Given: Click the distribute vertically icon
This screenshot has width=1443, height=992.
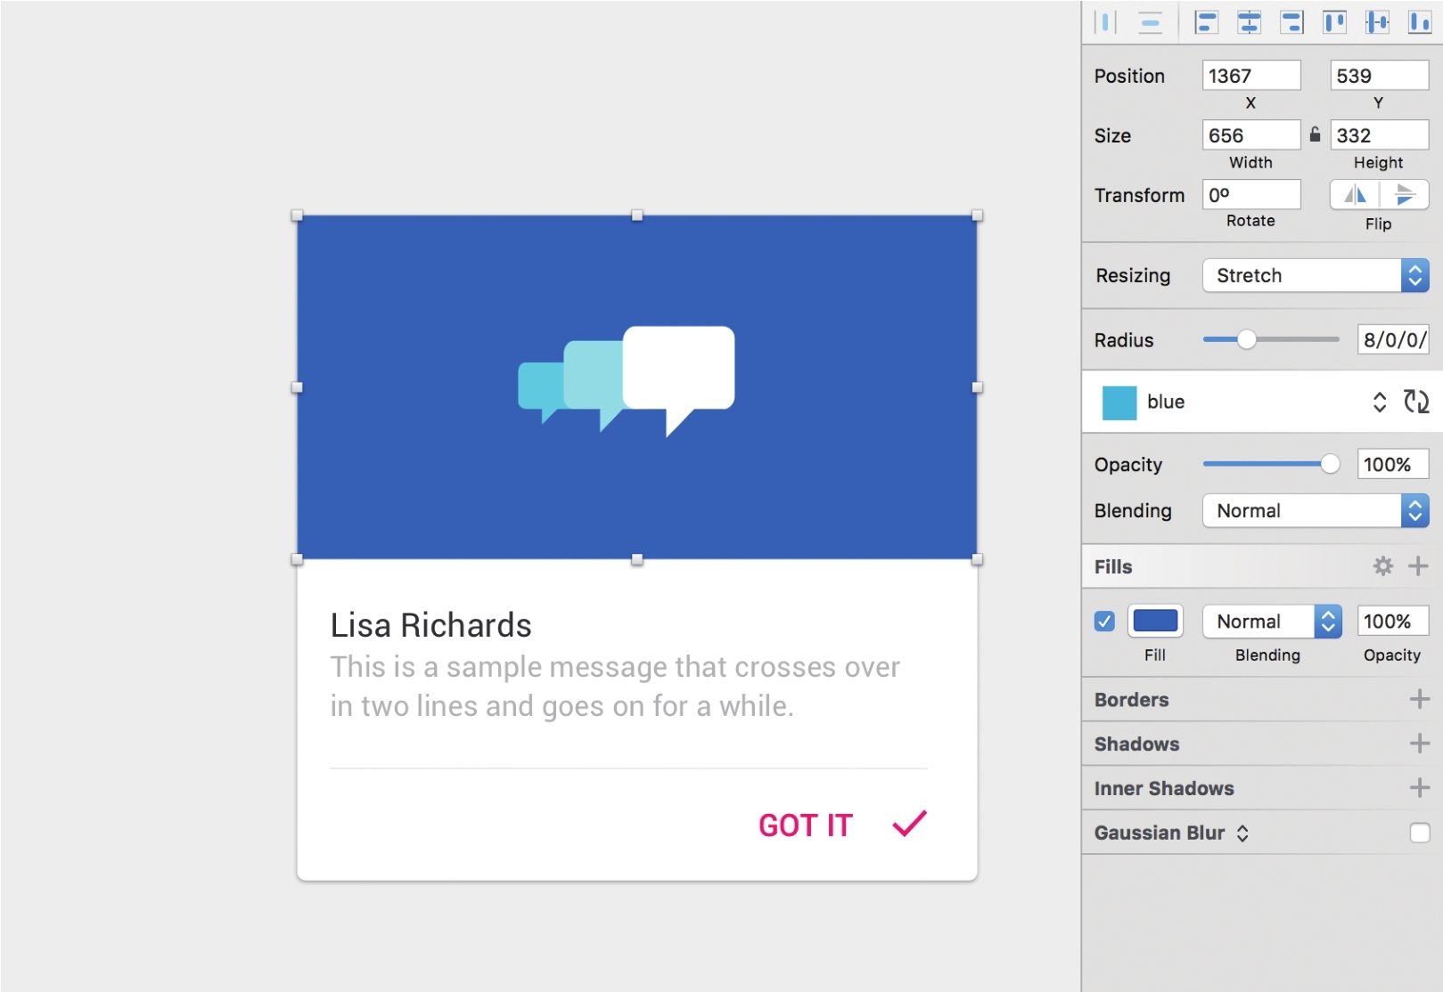Looking at the screenshot, I should [1150, 22].
